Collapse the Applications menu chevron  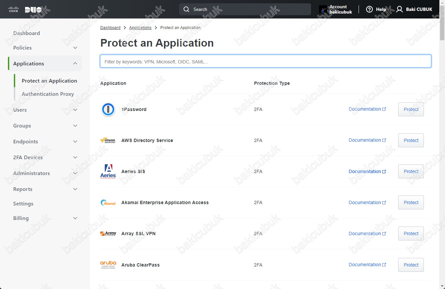coord(75,63)
